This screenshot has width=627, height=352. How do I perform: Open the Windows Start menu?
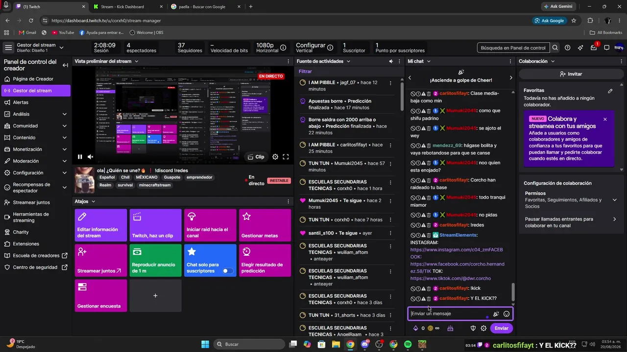pyautogui.click(x=205, y=344)
